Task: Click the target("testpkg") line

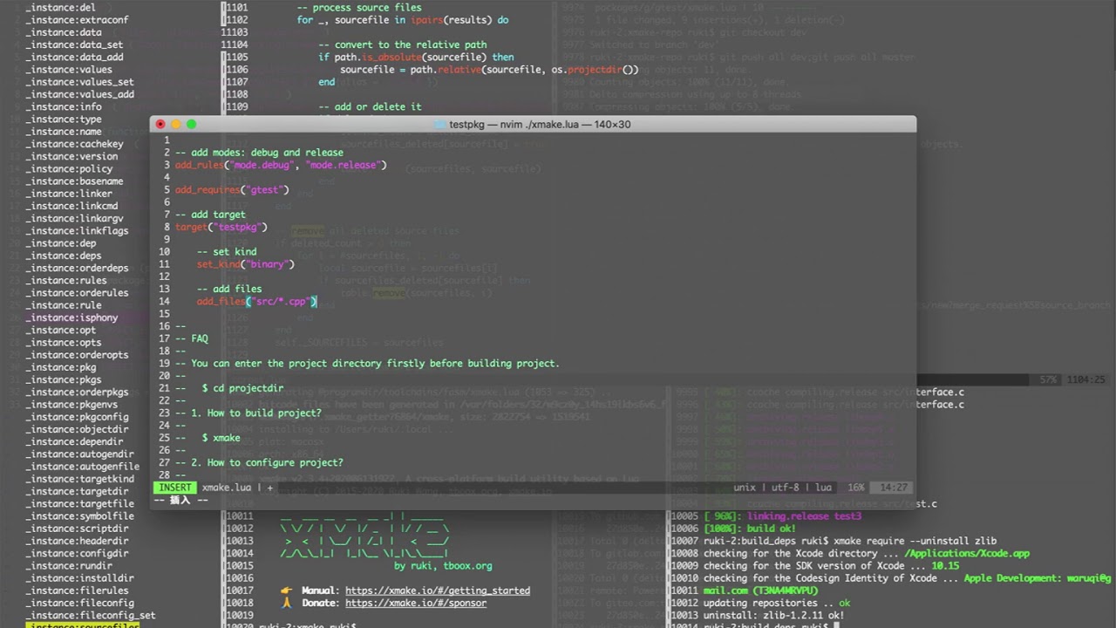Action: click(x=221, y=227)
